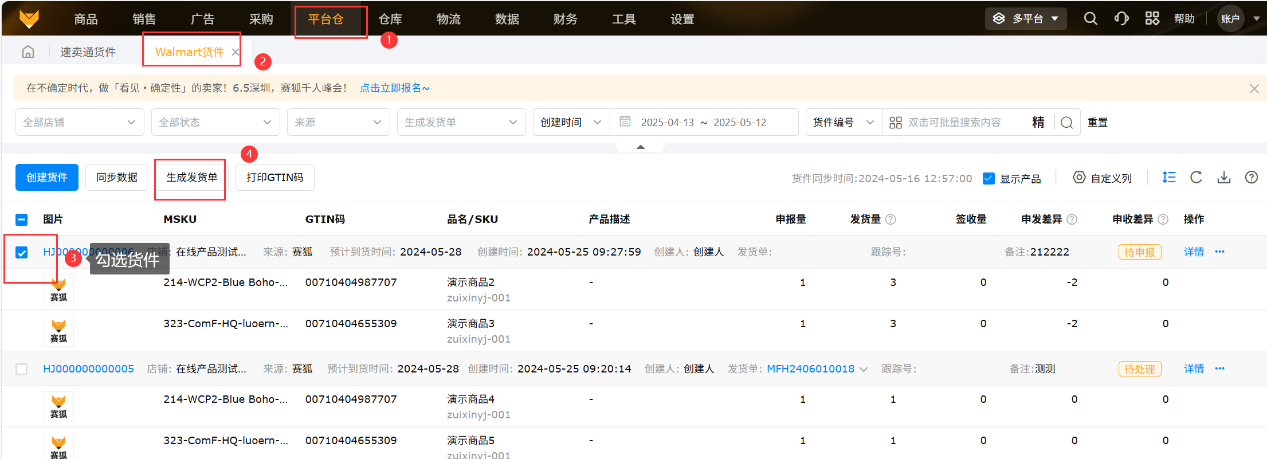1267x459 pixels.
Task: Switch to the 速卖通货件 tab
Action: (x=88, y=52)
